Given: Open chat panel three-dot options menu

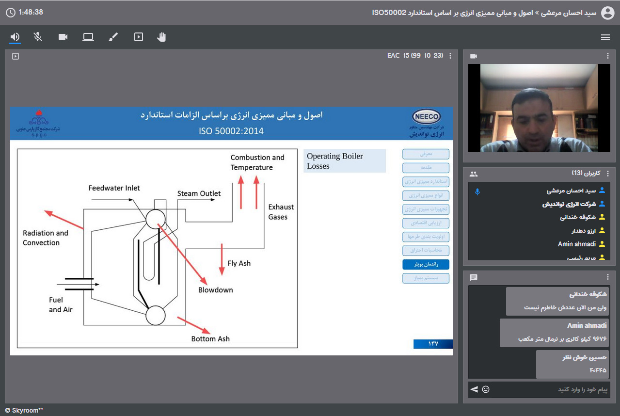Looking at the screenshot, I should (x=608, y=277).
